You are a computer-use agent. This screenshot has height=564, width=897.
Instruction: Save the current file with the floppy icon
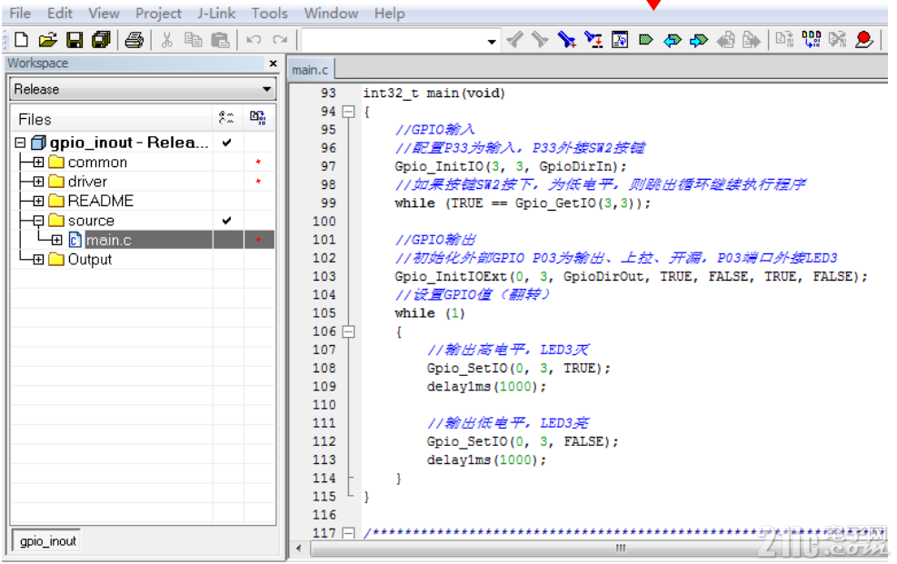pyautogui.click(x=75, y=39)
